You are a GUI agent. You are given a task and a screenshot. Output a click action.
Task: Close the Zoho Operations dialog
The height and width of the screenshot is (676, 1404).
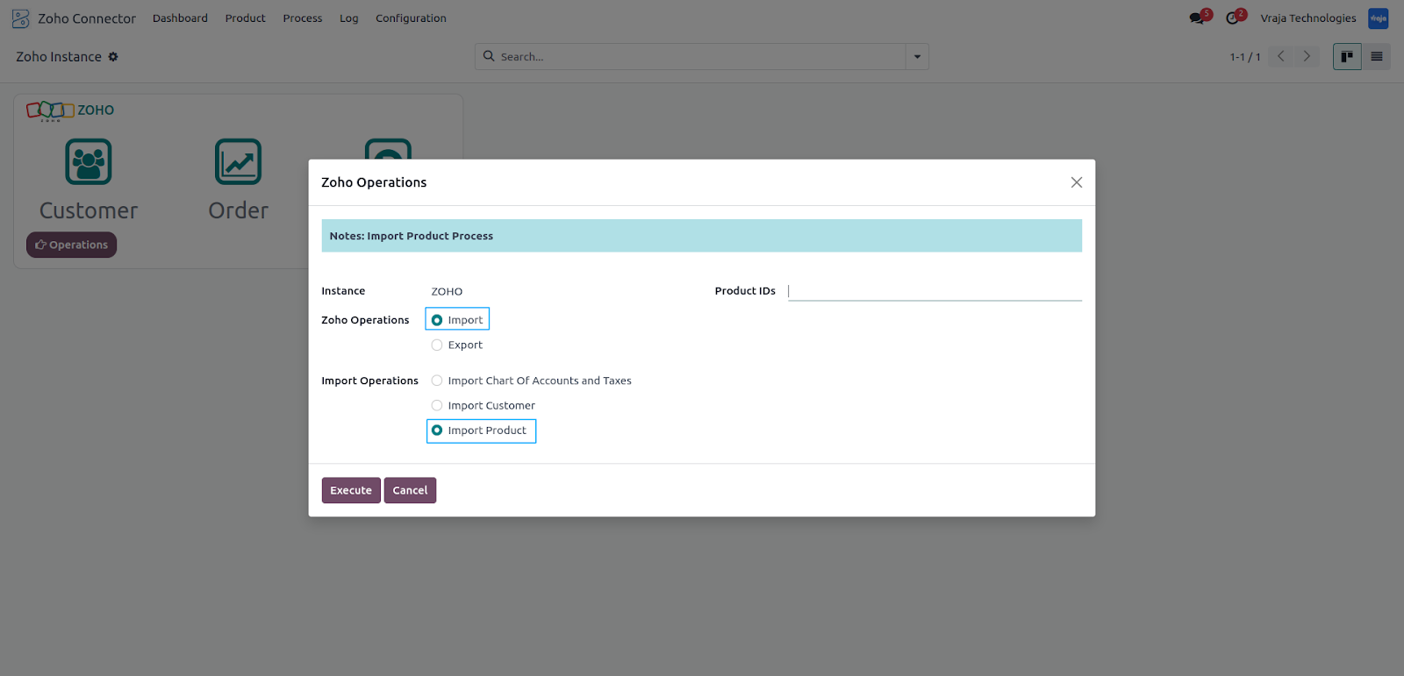(x=1077, y=182)
